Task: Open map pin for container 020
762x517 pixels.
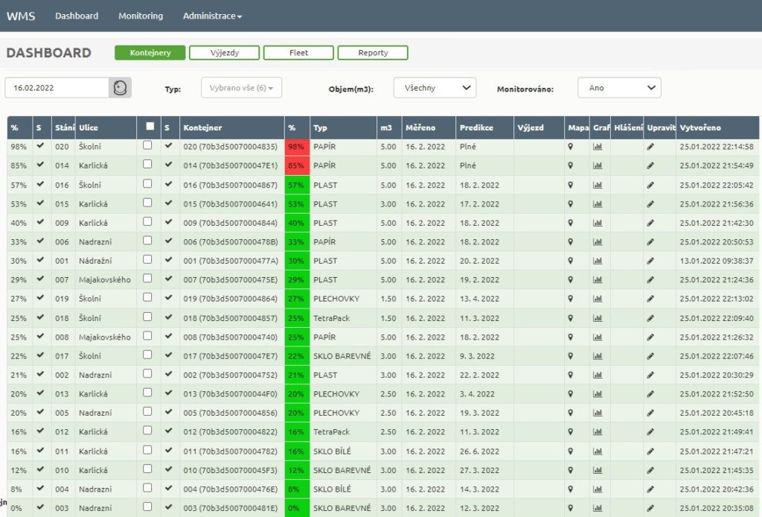Action: point(571,147)
